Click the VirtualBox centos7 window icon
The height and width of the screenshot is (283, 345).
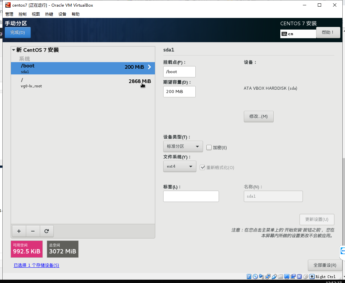(8, 5)
